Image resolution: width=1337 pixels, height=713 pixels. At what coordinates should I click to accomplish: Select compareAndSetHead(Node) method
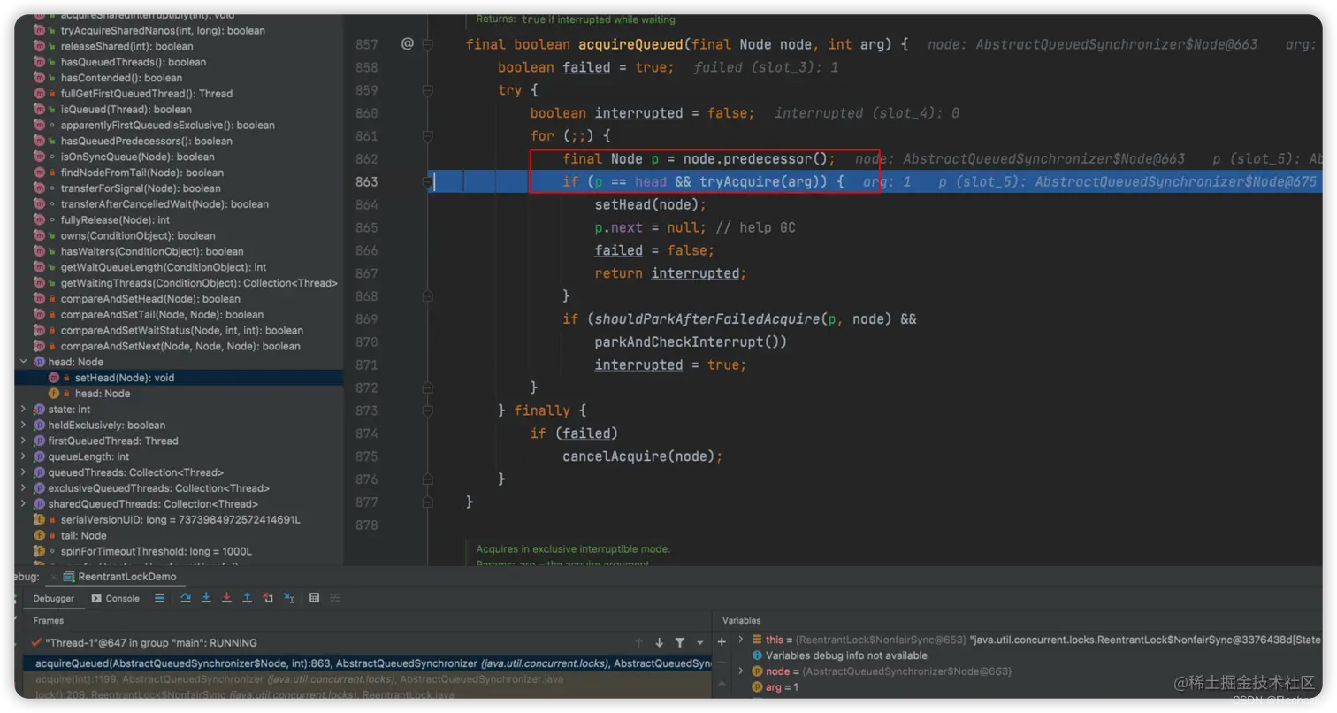[x=150, y=299]
